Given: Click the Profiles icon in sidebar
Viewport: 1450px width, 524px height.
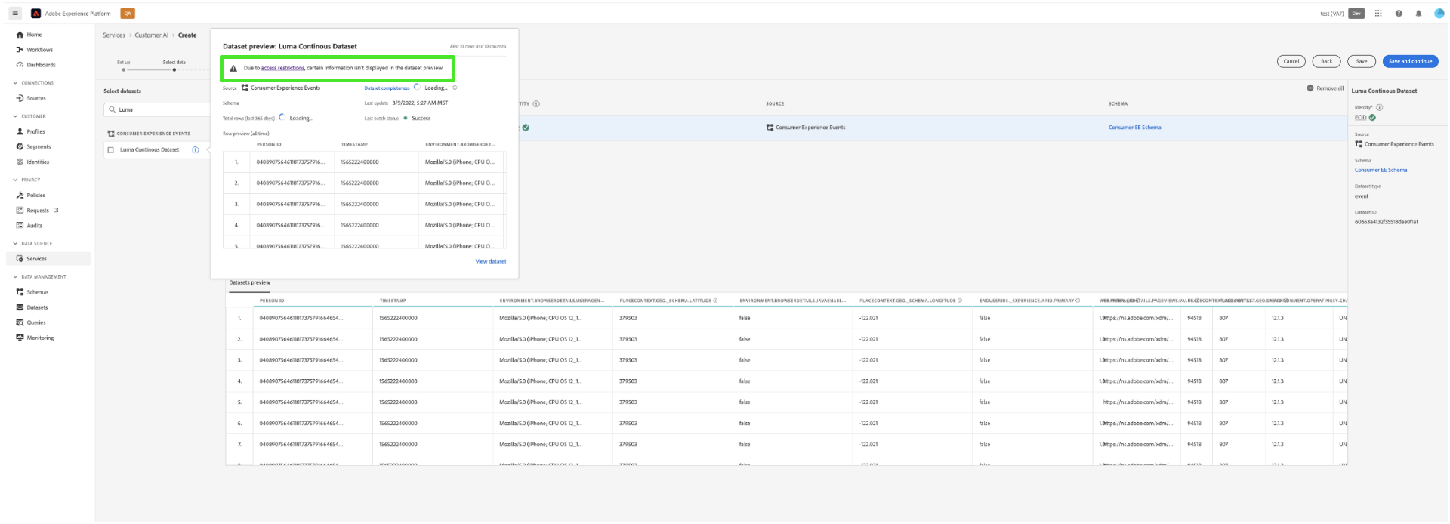Looking at the screenshot, I should pos(20,131).
